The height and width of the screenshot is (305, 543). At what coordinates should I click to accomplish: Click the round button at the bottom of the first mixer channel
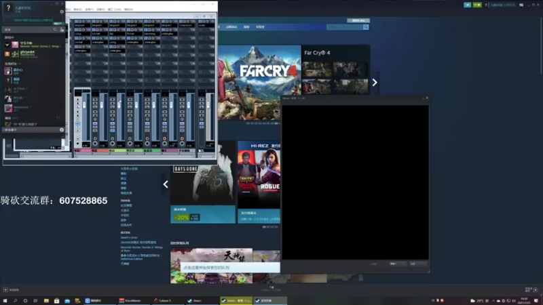77,144
